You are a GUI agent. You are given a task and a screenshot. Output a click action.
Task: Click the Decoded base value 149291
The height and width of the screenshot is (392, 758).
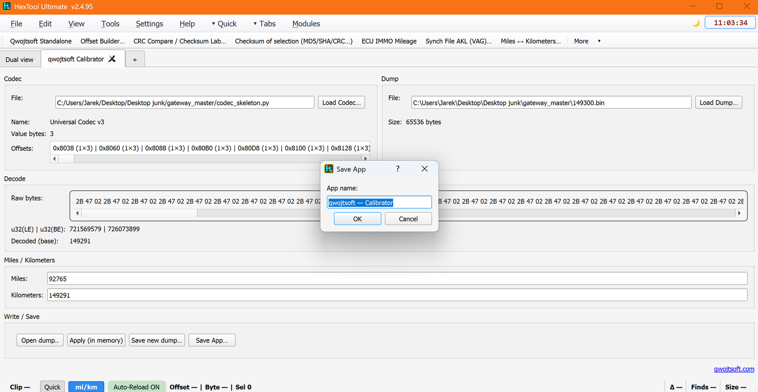pos(80,241)
